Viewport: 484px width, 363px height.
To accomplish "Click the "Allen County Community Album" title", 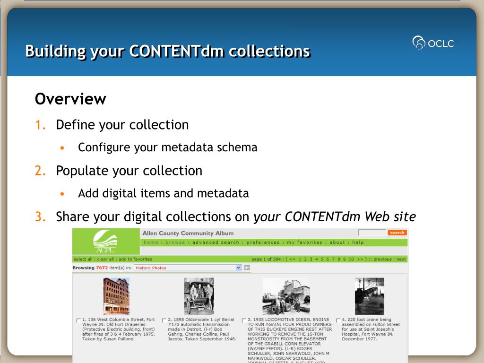I will pos(188,233).
